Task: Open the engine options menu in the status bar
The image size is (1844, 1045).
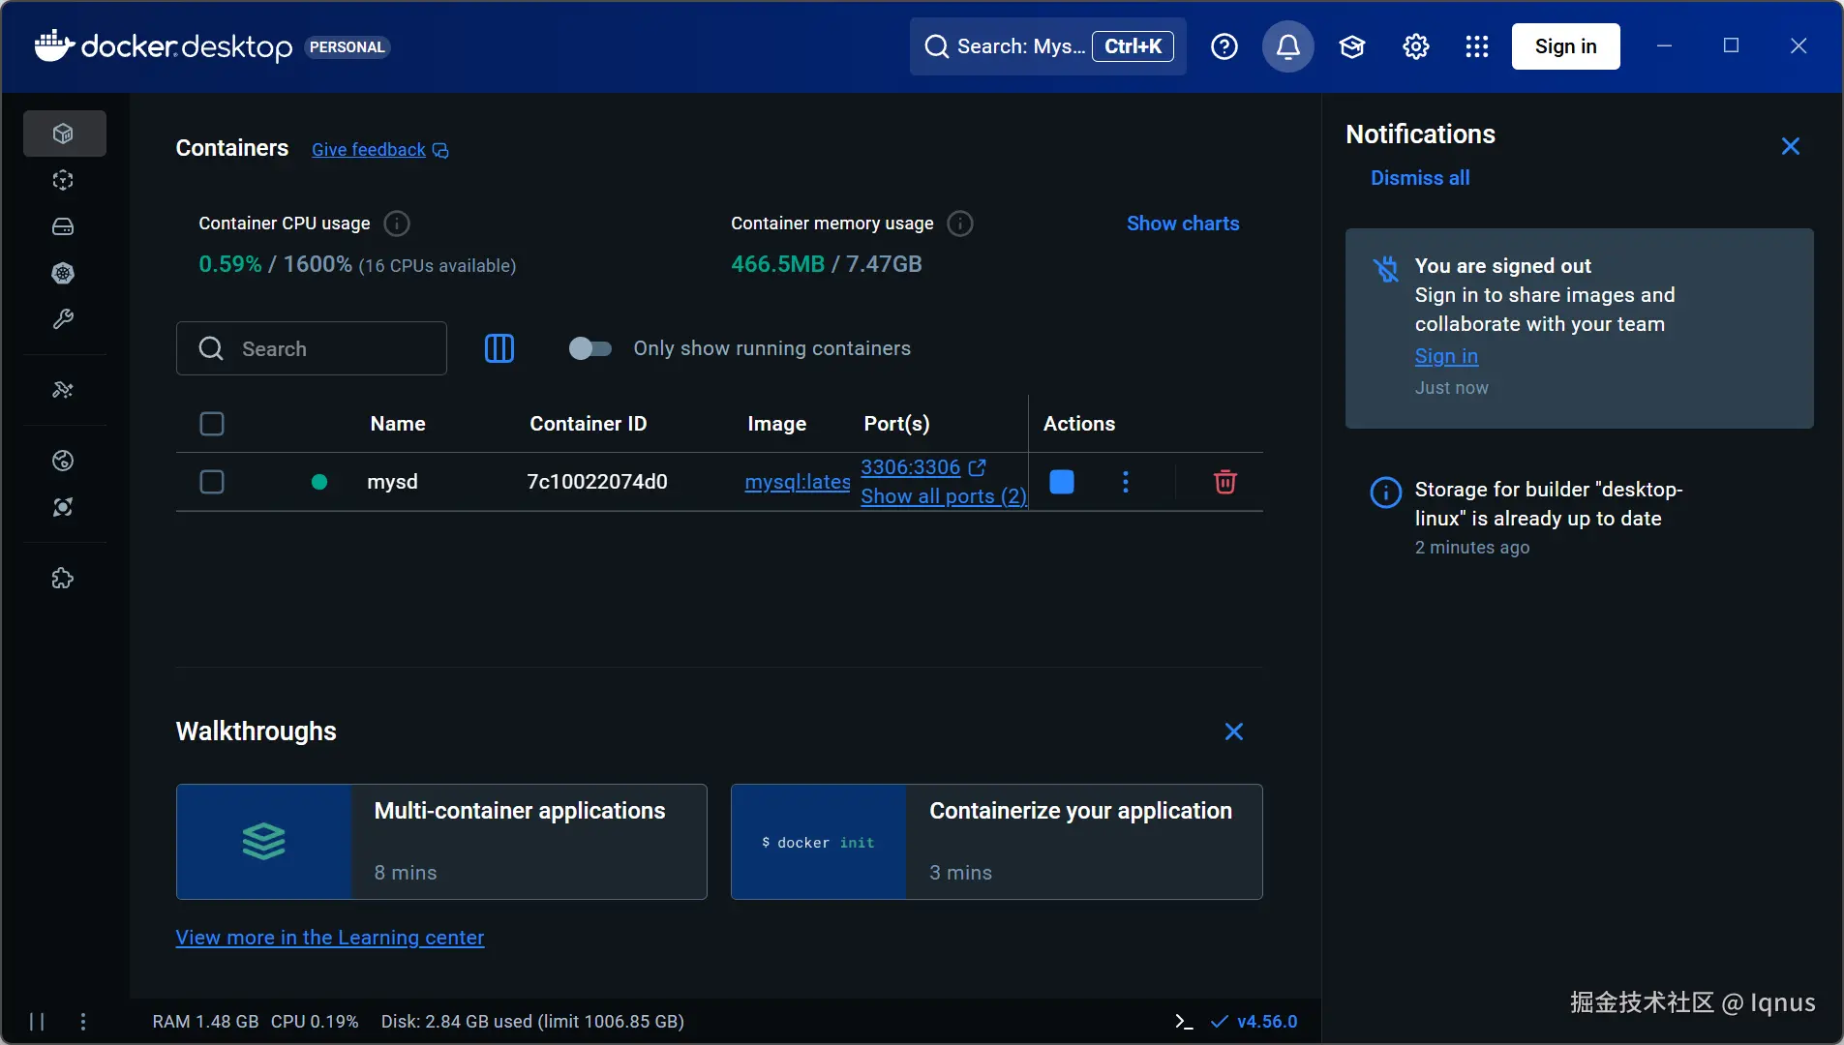Action: pos(83,1022)
